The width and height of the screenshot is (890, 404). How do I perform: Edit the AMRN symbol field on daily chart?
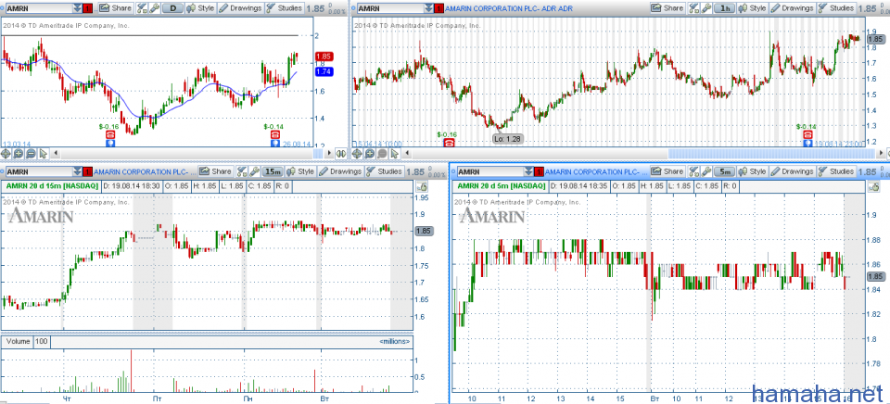pyautogui.click(x=39, y=8)
